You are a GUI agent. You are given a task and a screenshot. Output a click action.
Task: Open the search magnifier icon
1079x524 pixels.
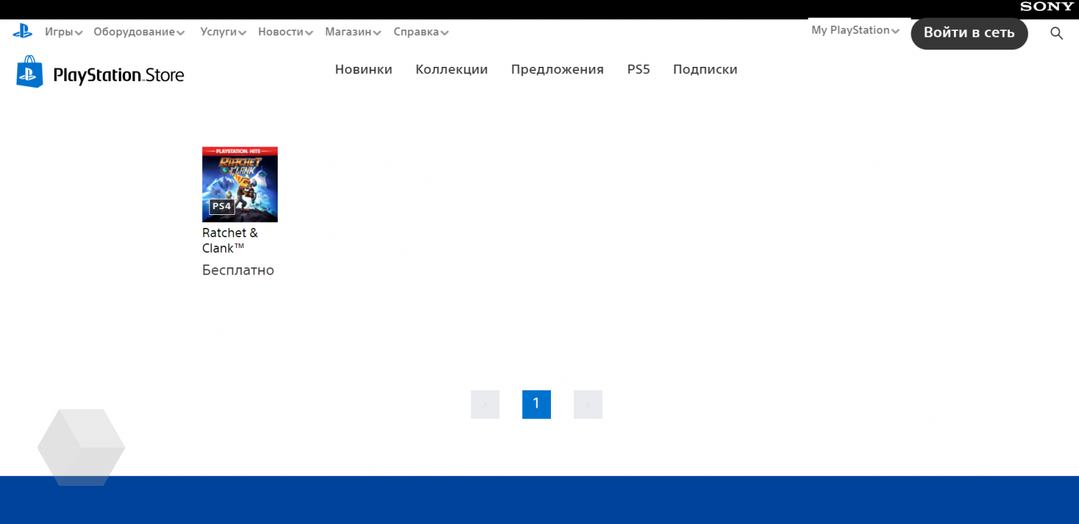pyautogui.click(x=1057, y=33)
